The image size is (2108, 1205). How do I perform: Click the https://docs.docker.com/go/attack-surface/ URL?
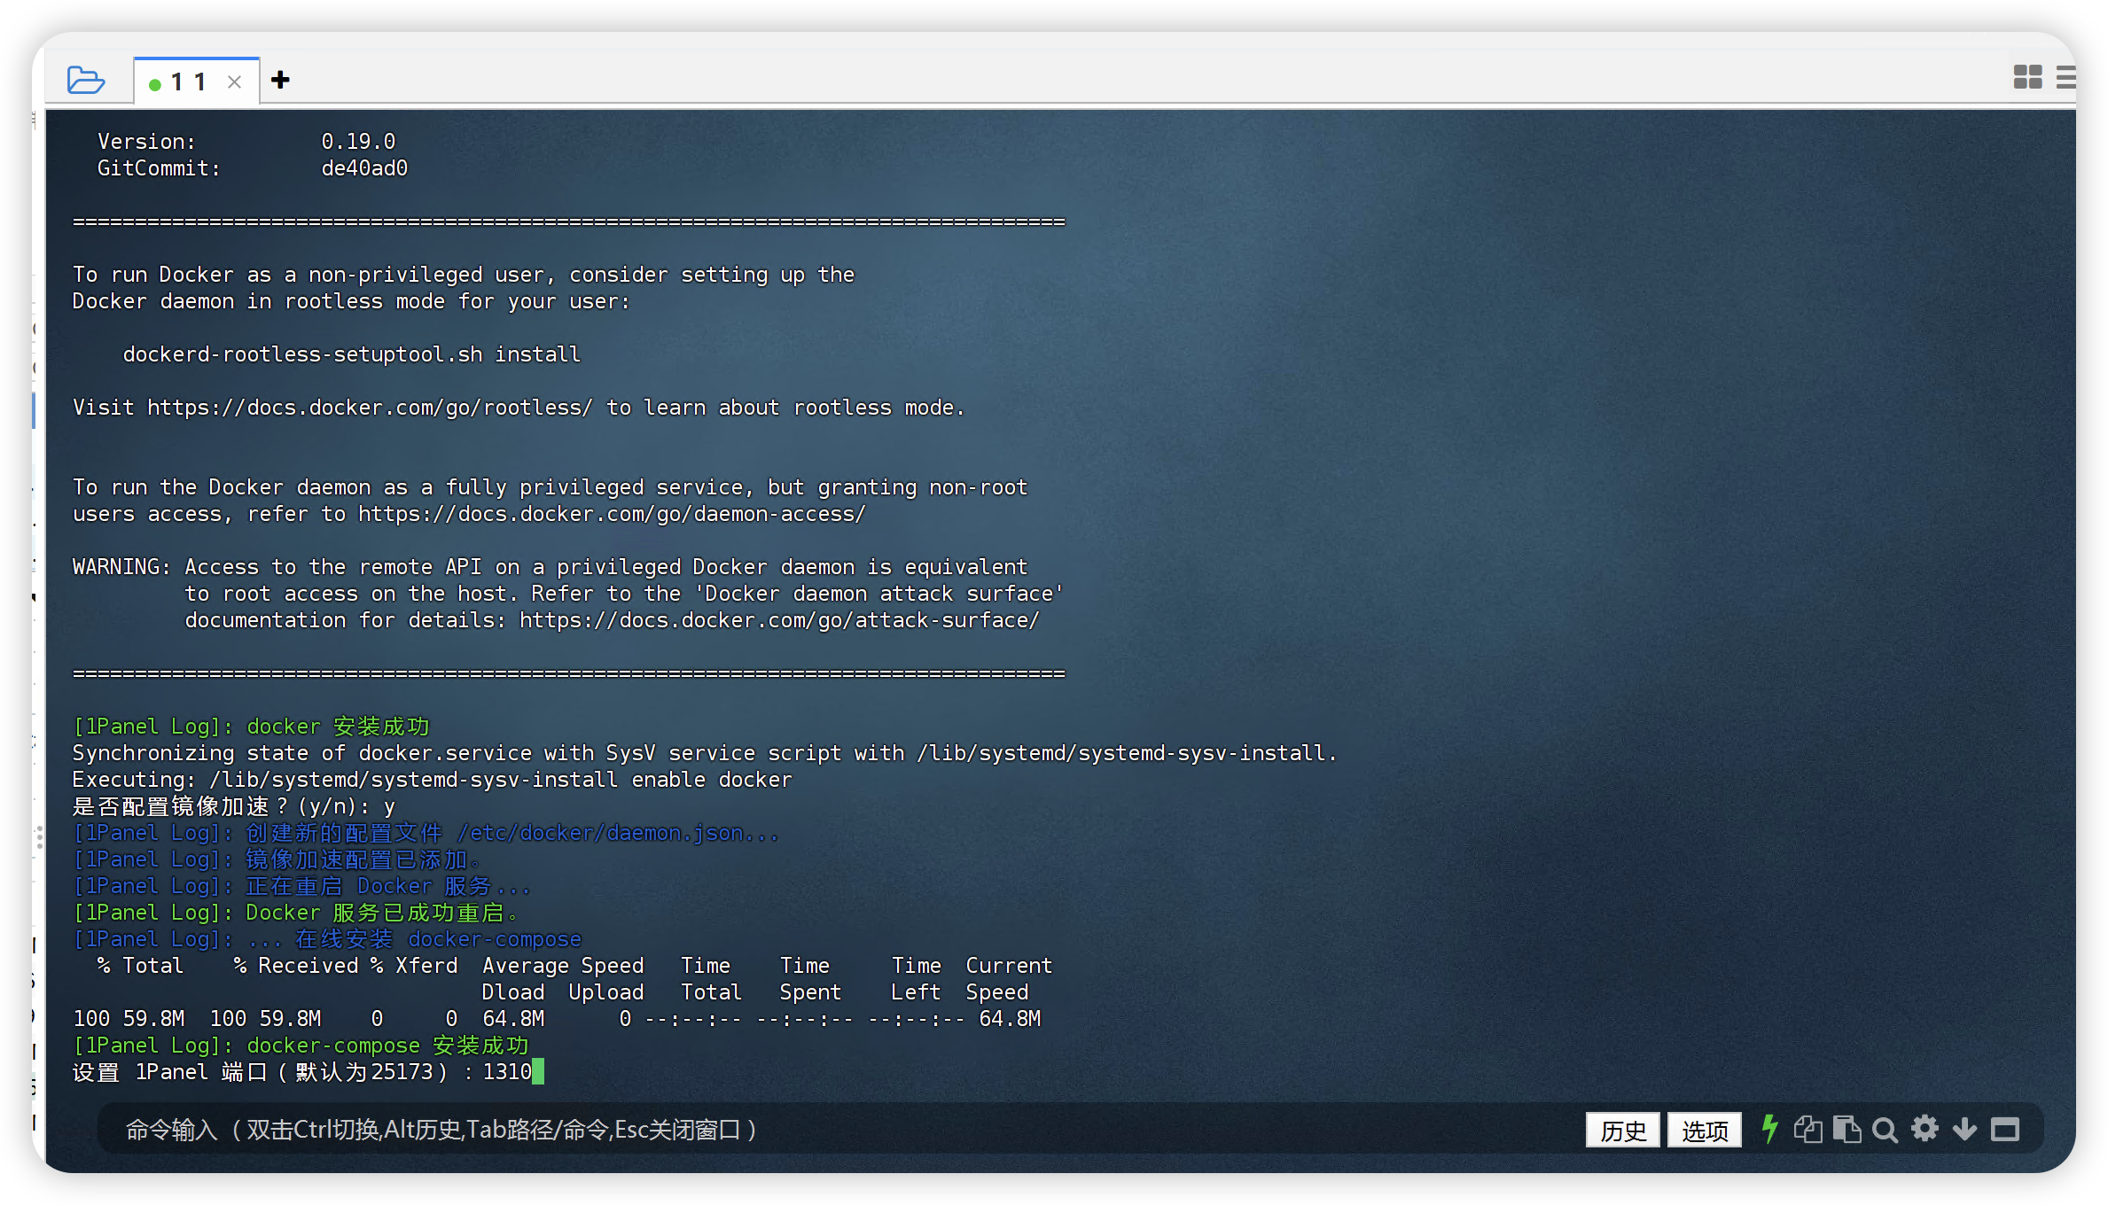[779, 620]
